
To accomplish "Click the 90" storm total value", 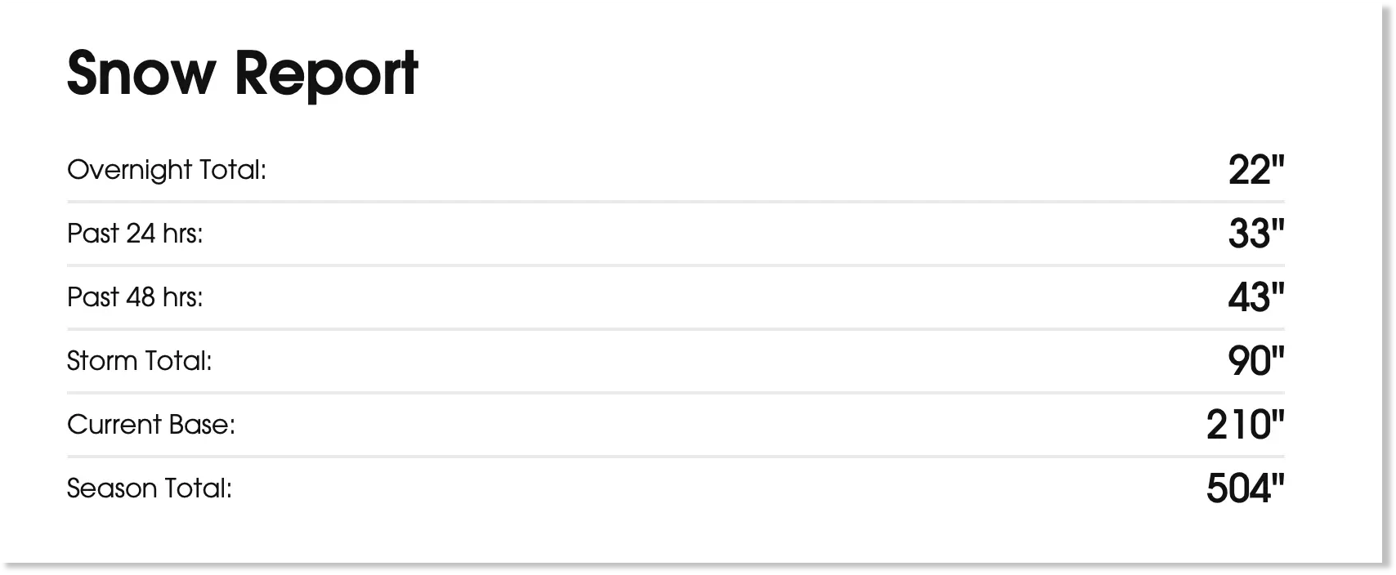I will (1256, 361).
